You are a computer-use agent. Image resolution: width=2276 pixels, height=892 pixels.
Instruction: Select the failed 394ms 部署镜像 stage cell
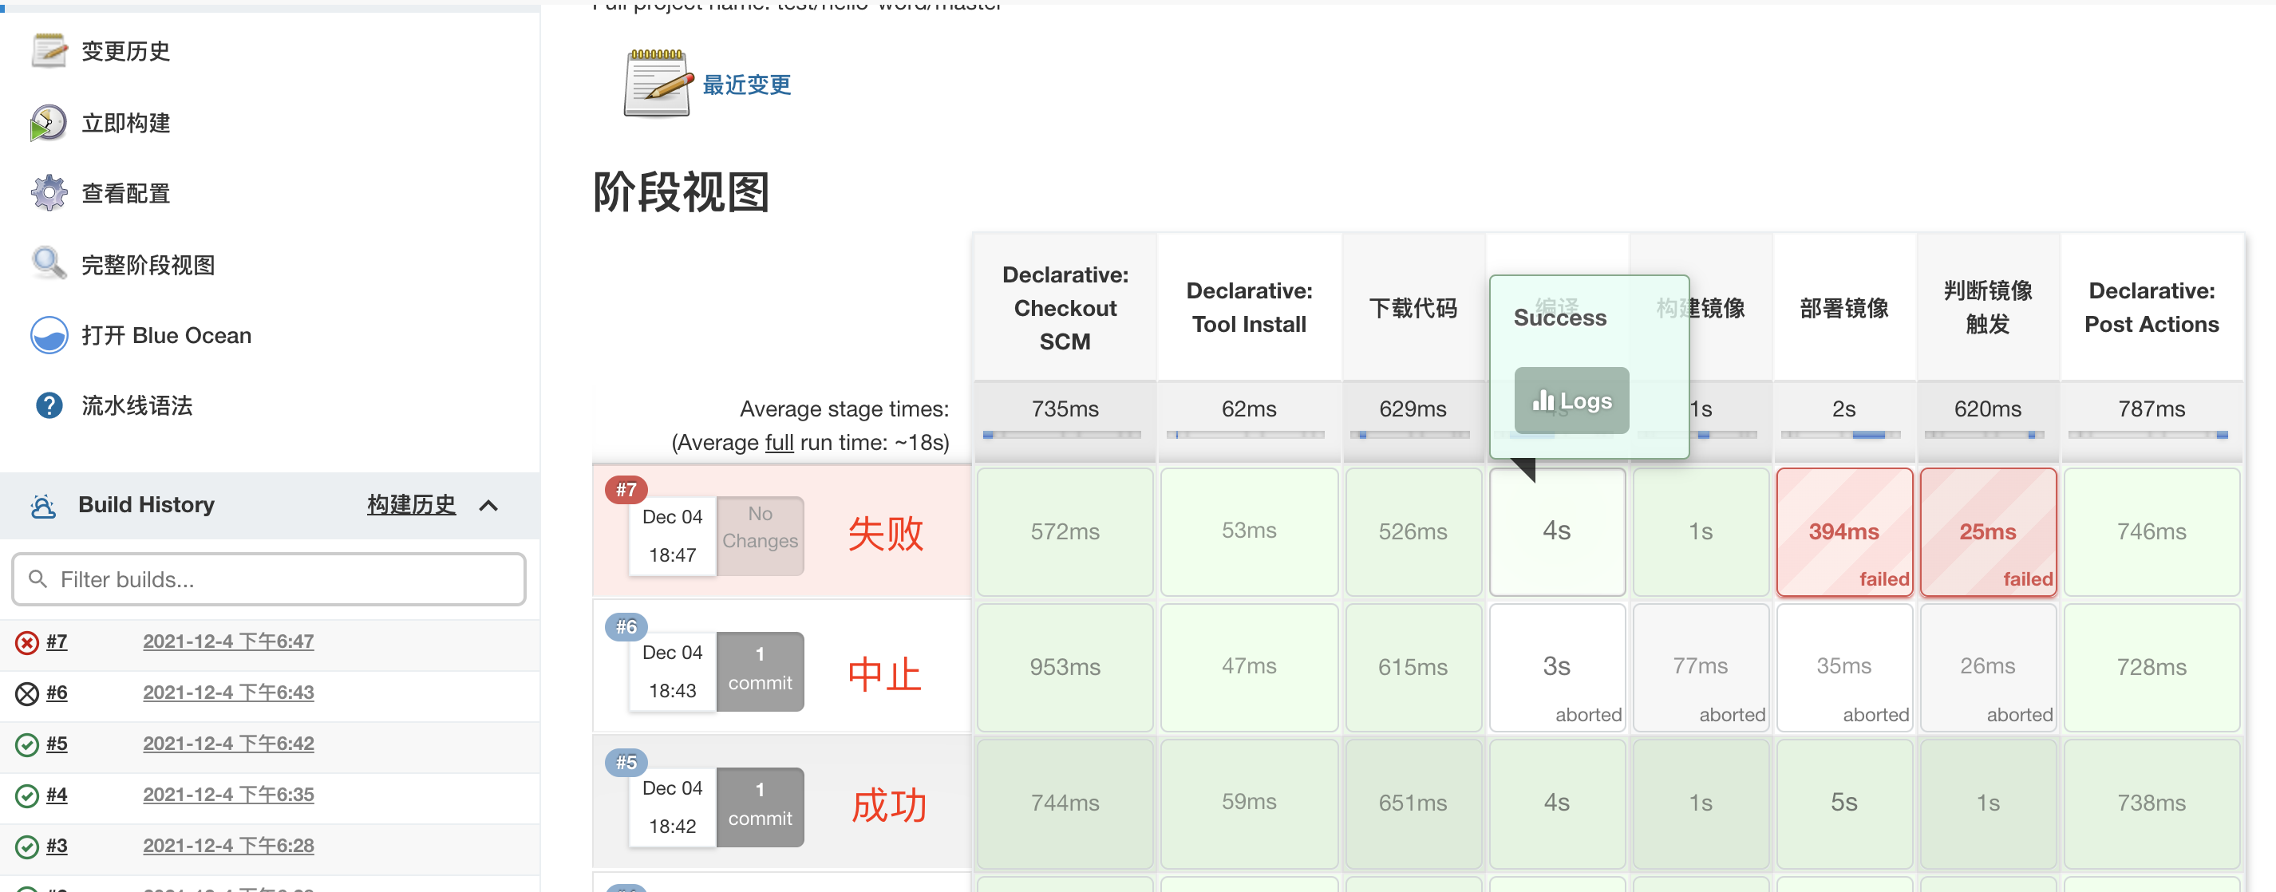[x=1844, y=531]
